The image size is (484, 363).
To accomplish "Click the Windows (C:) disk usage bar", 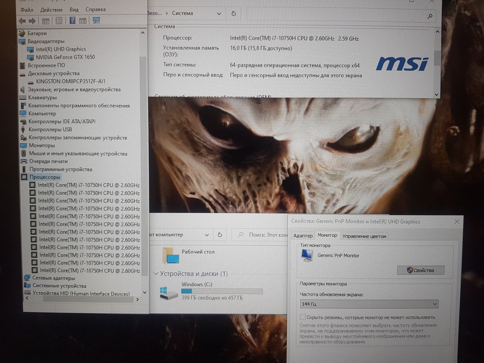I will (x=222, y=291).
